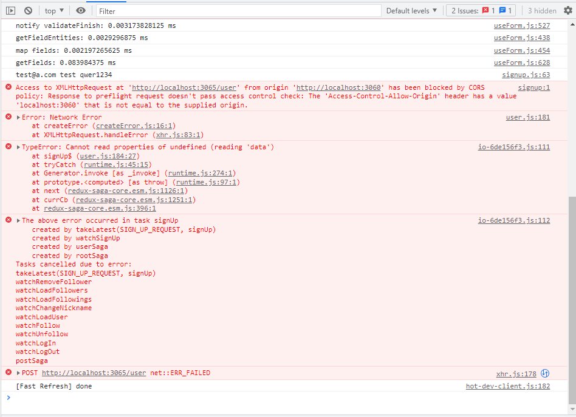The image size is (576, 417).
Task: Focus the console Filter input field
Action: pyautogui.click(x=238, y=11)
